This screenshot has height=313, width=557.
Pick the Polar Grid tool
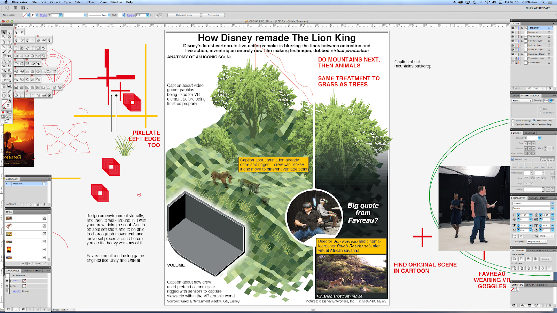pyautogui.click(x=49, y=95)
